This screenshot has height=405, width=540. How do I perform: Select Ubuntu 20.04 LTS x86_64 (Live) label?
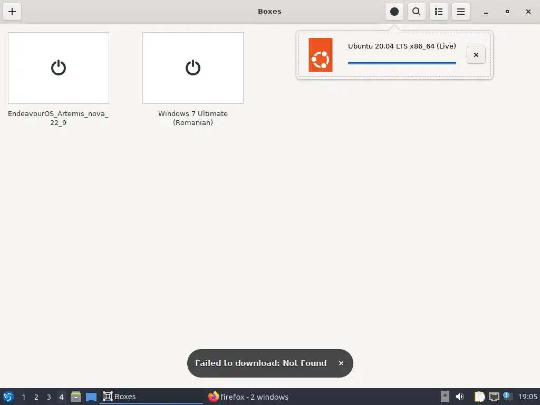point(402,46)
